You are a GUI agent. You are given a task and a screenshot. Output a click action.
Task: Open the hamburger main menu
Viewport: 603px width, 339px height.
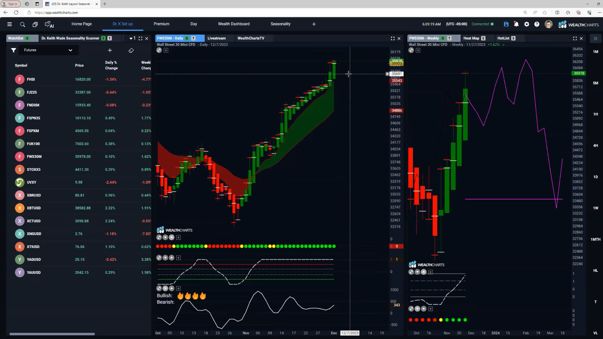[9, 24]
